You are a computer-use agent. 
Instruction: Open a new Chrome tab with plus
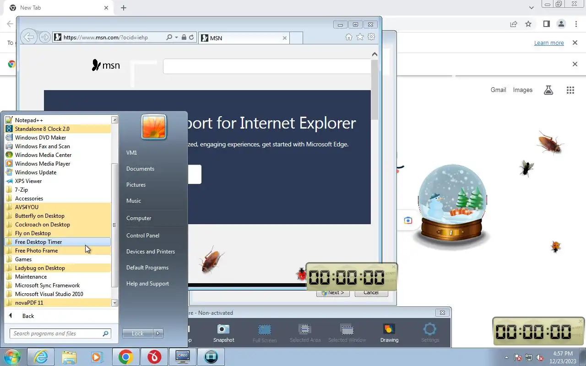[x=124, y=8]
